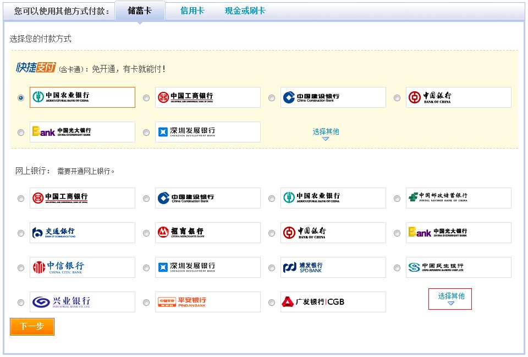Click the 快捷支付 brand logo
Viewport: 528px width, 357px height.
36,68
